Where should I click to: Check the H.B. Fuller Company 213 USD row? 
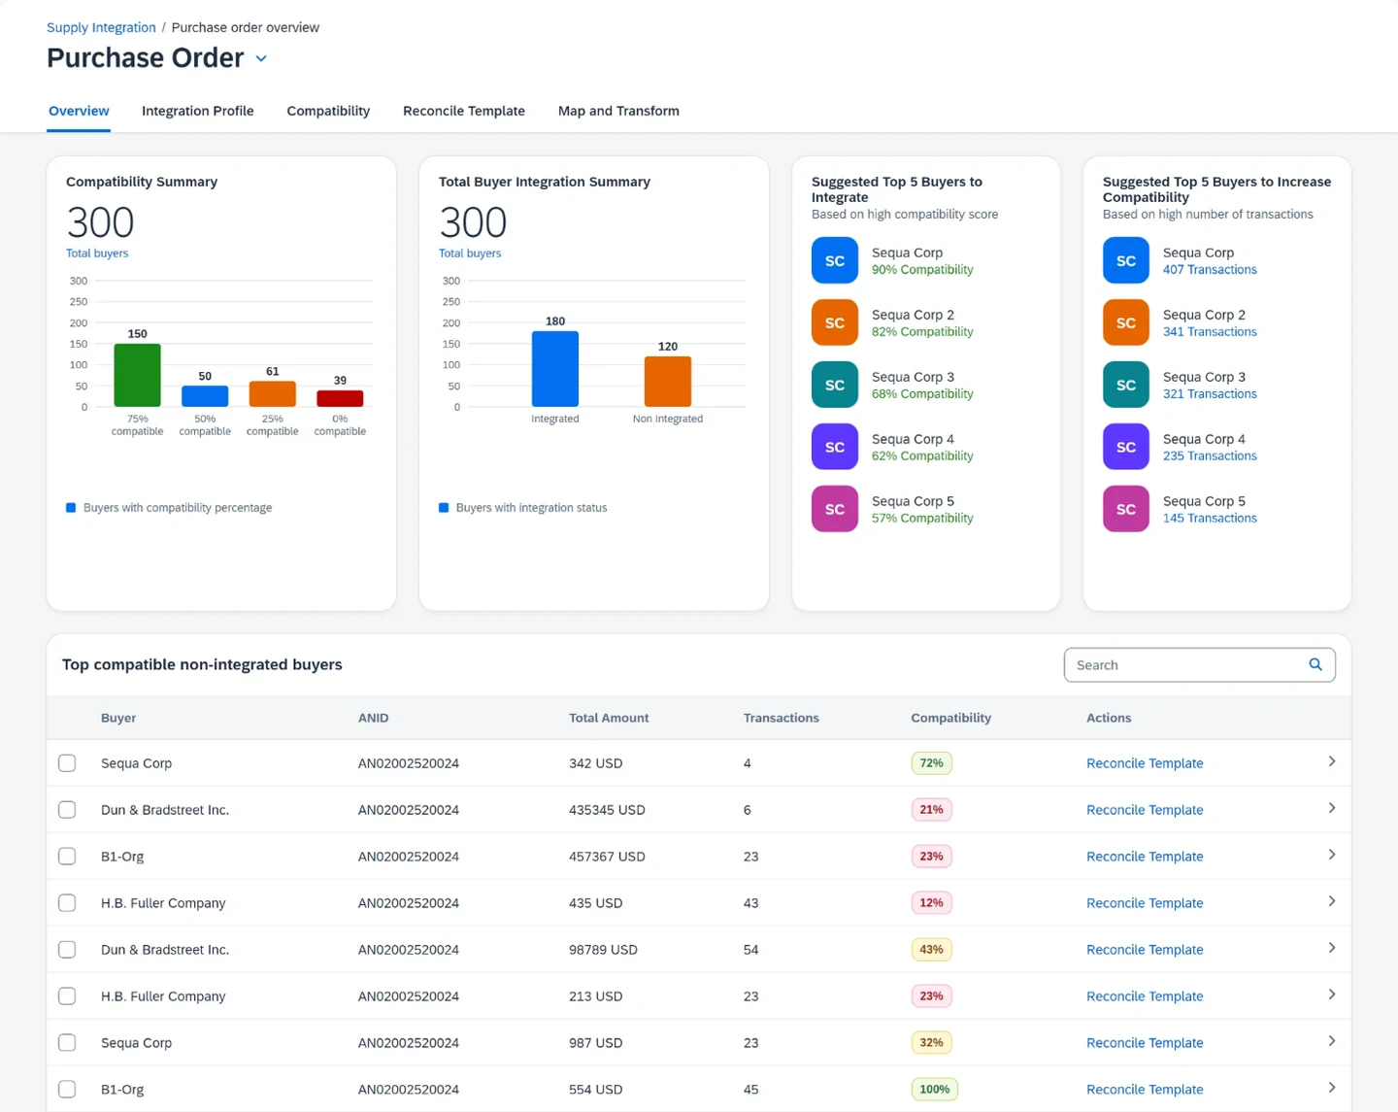[67, 996]
